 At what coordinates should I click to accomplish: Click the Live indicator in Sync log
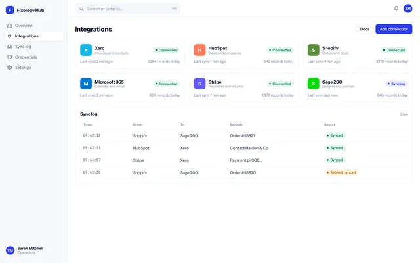(404, 114)
